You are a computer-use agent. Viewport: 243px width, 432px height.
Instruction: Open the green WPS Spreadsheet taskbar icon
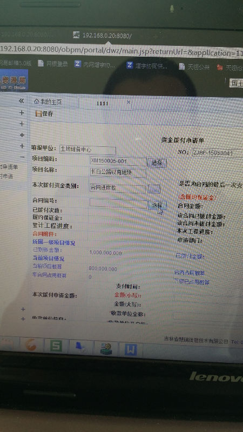point(56,346)
